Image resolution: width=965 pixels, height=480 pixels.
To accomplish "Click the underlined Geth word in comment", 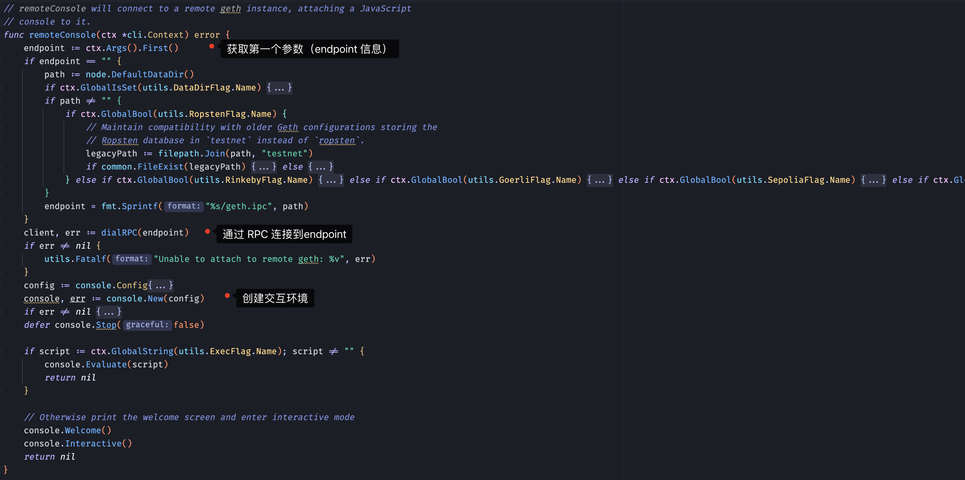I will point(288,127).
